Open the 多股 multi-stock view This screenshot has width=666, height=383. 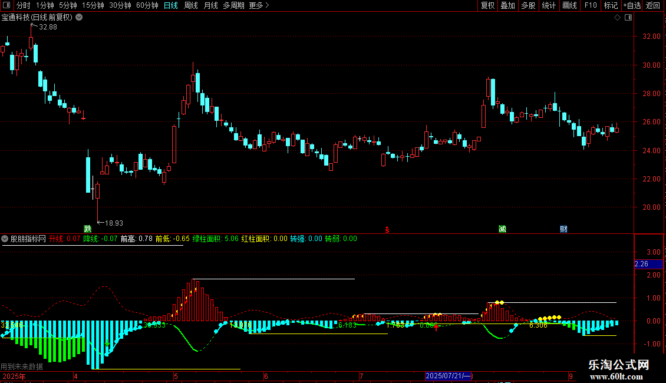[x=529, y=5]
